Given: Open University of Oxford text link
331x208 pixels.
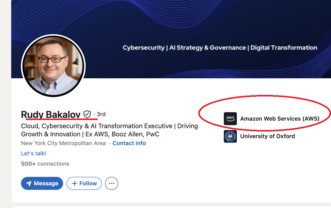Looking at the screenshot, I should pyautogui.click(x=267, y=136).
